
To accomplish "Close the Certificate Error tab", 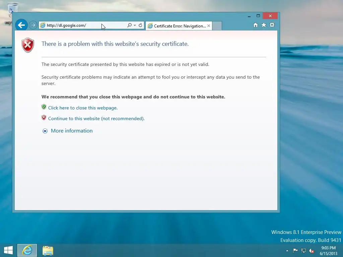I will [209, 26].
